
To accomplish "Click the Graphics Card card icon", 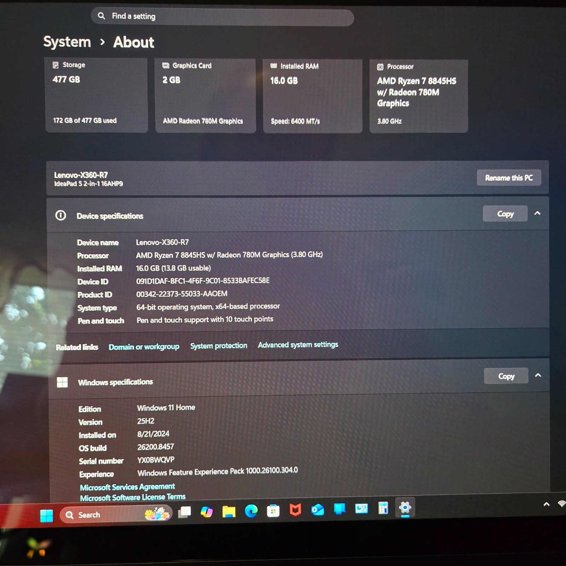I will click(x=166, y=65).
